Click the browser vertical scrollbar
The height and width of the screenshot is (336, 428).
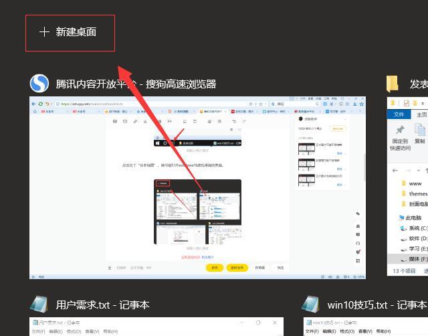364,167
